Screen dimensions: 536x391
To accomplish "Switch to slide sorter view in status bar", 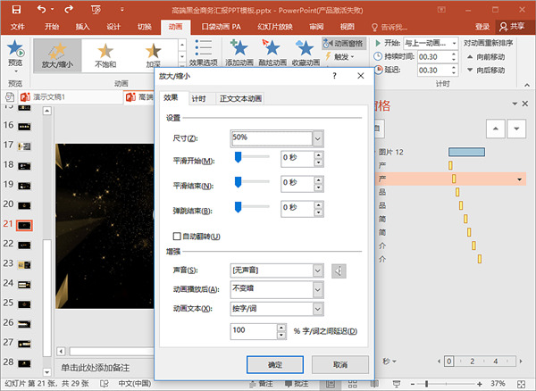I will coord(353,384).
